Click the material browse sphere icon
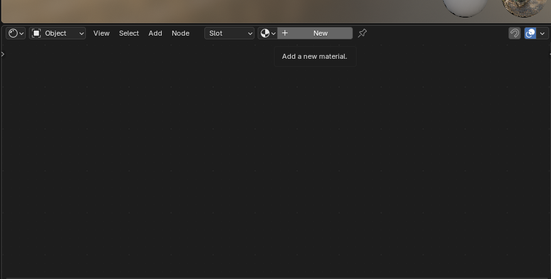The height and width of the screenshot is (279, 551). click(x=268, y=33)
